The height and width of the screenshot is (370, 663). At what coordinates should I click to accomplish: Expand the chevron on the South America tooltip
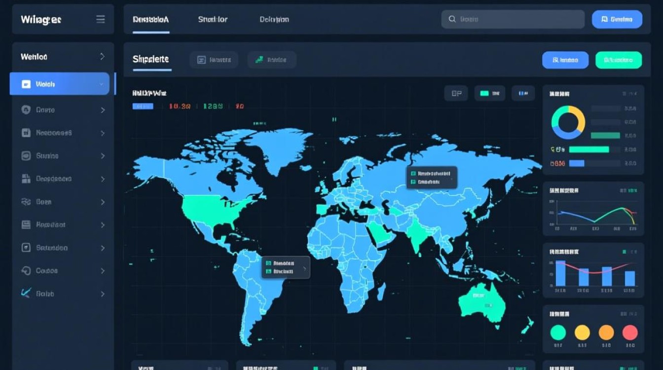[x=304, y=269]
